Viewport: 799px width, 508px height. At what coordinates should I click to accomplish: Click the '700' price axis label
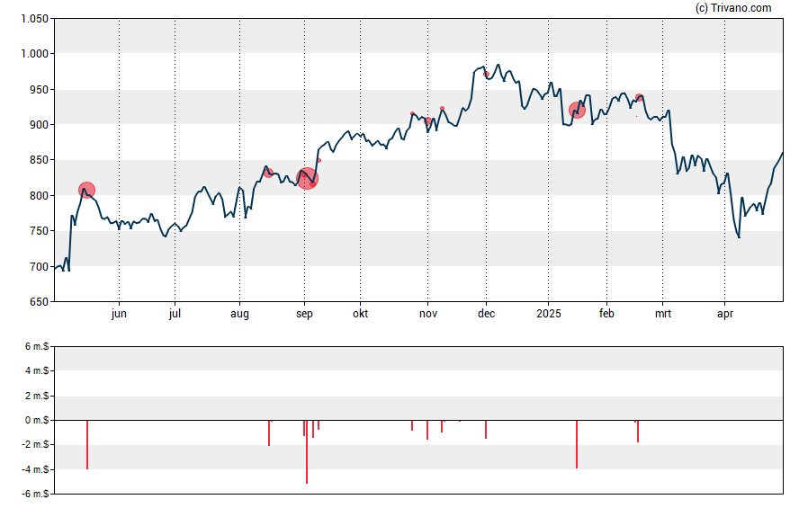[x=40, y=266]
